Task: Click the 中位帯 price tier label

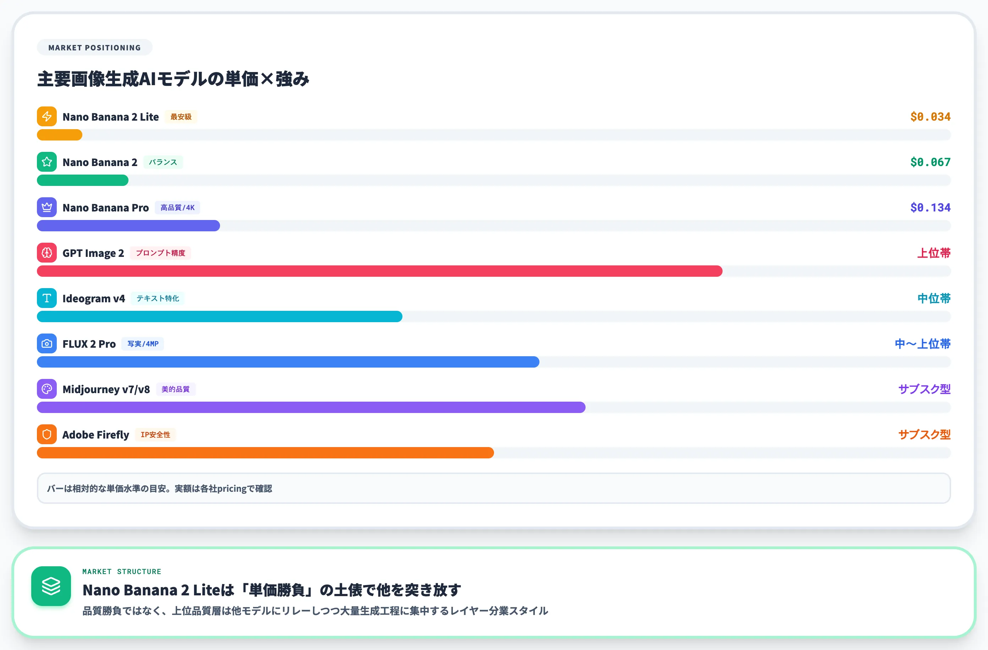Action: pyautogui.click(x=934, y=298)
